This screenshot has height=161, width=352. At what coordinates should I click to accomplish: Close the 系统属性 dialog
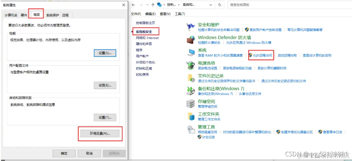(123, 5)
